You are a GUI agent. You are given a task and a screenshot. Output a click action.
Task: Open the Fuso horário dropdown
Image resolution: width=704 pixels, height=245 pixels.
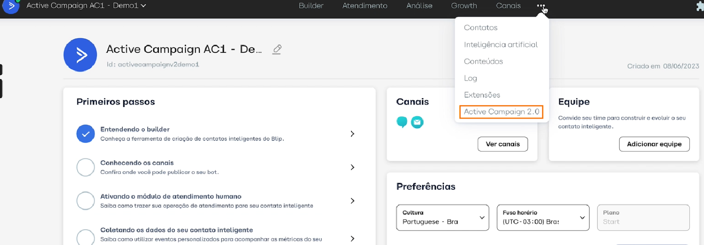pyautogui.click(x=543, y=217)
